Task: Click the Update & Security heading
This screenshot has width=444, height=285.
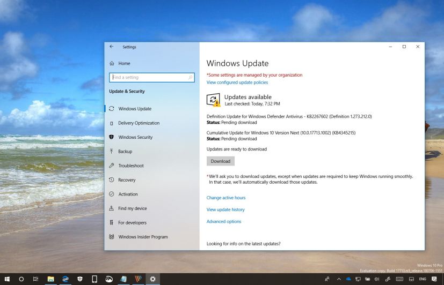Action: tap(127, 91)
